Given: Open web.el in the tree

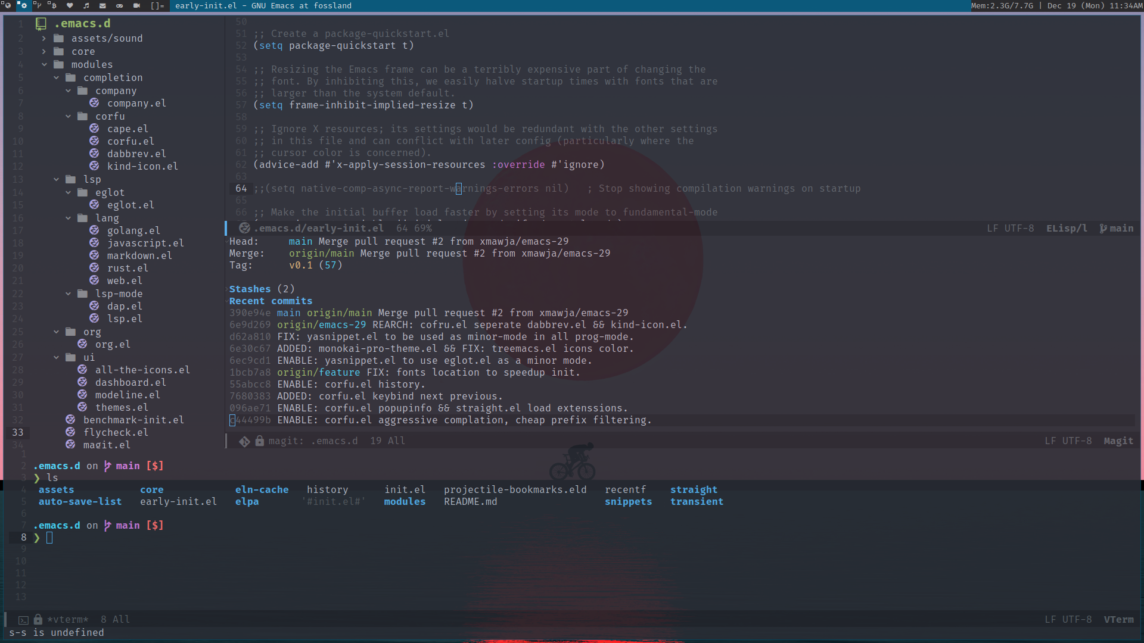Looking at the screenshot, I should pyautogui.click(x=125, y=280).
